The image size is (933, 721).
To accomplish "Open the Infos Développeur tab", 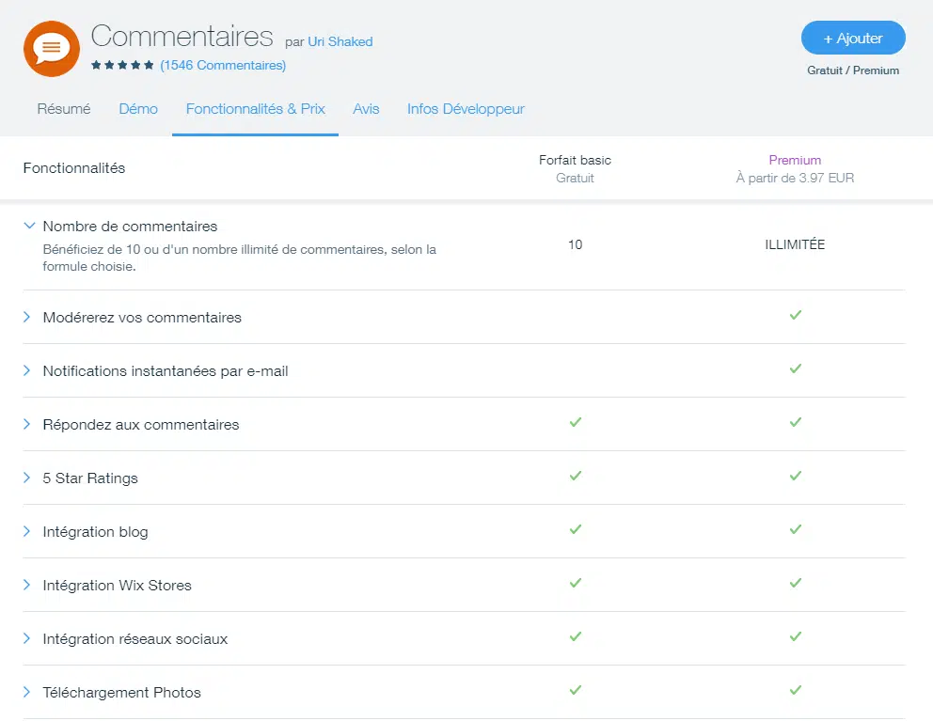I will tap(466, 109).
